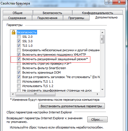This screenshot has height=131, width=128.
Task: Click the Использовать TLS 1.2 label
Action: pos(38,86)
